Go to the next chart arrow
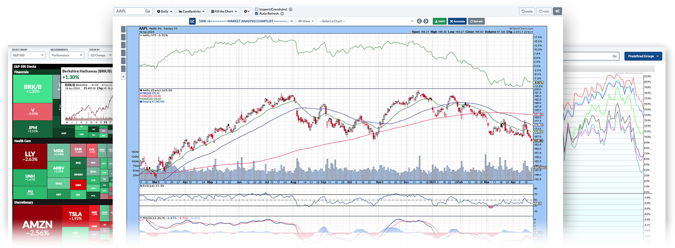 (426, 21)
